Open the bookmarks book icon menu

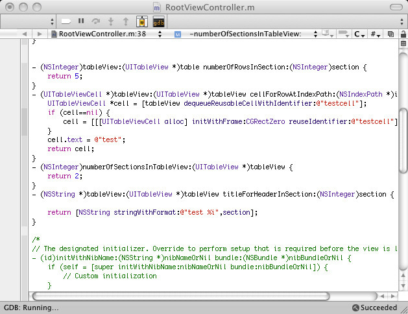click(328, 34)
